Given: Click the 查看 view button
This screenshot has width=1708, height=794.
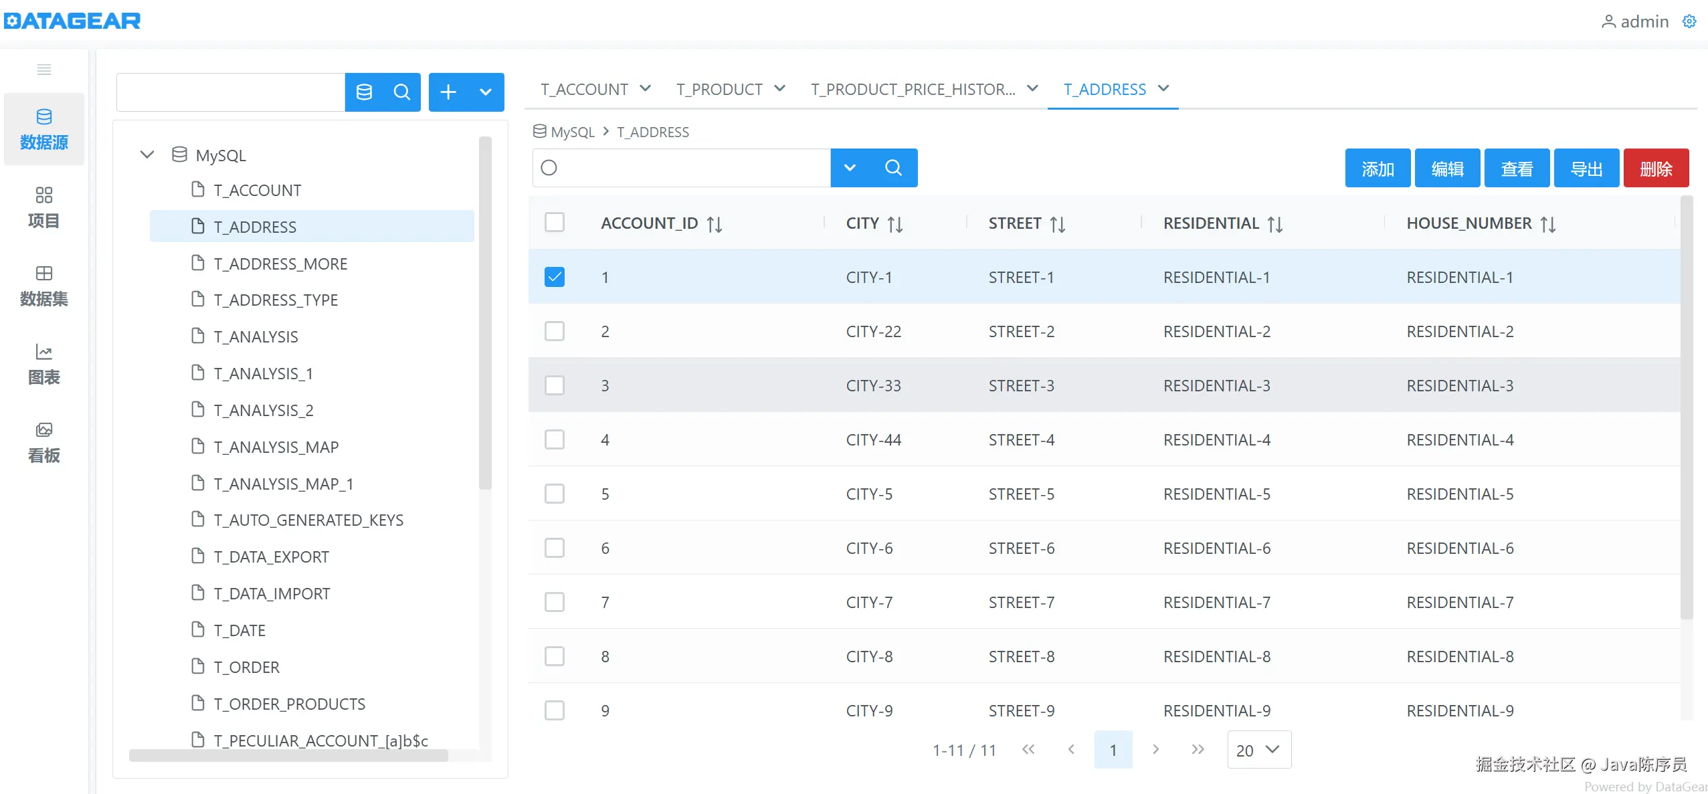Looking at the screenshot, I should click(1517, 169).
